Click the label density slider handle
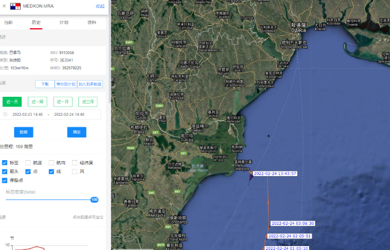The height and width of the screenshot is (250, 390). pyautogui.click(x=94, y=200)
